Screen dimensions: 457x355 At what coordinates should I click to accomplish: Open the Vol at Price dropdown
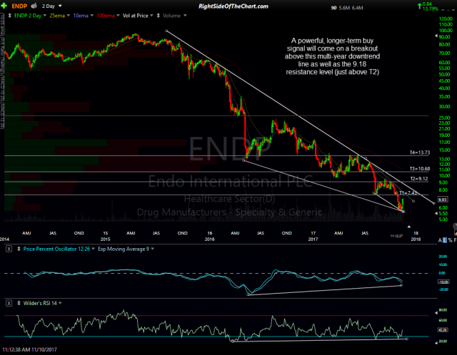[x=151, y=16]
